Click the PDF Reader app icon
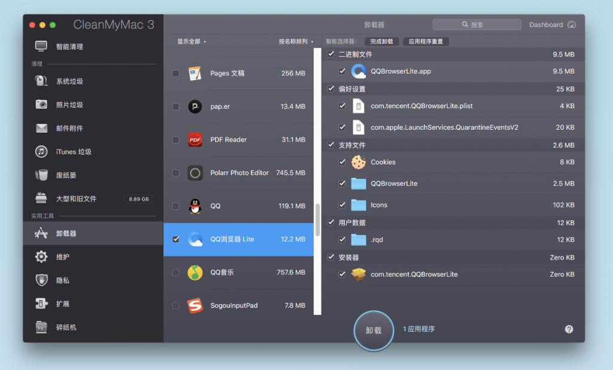The height and width of the screenshot is (370, 613). tap(195, 140)
